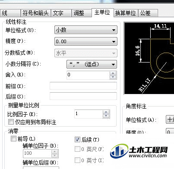The width and height of the screenshot is (174, 169).
Task: Decrease the 辅单位因子 with down arrow
Action: [55, 156]
